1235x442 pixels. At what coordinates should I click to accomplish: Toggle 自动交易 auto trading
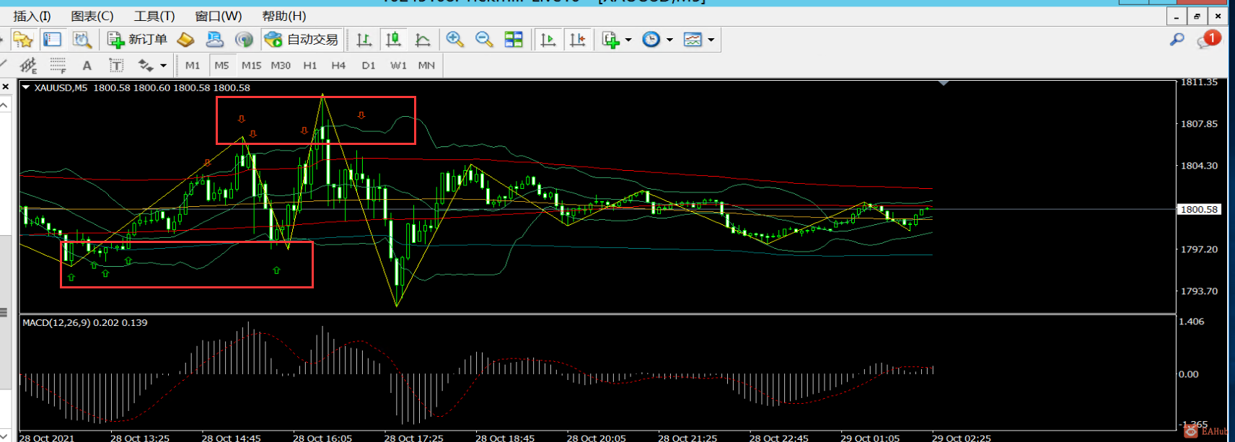click(x=302, y=40)
